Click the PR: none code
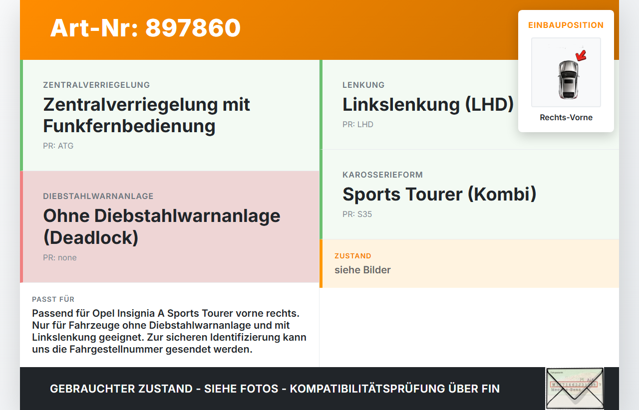Viewport: 639px width, 410px height. (60, 258)
